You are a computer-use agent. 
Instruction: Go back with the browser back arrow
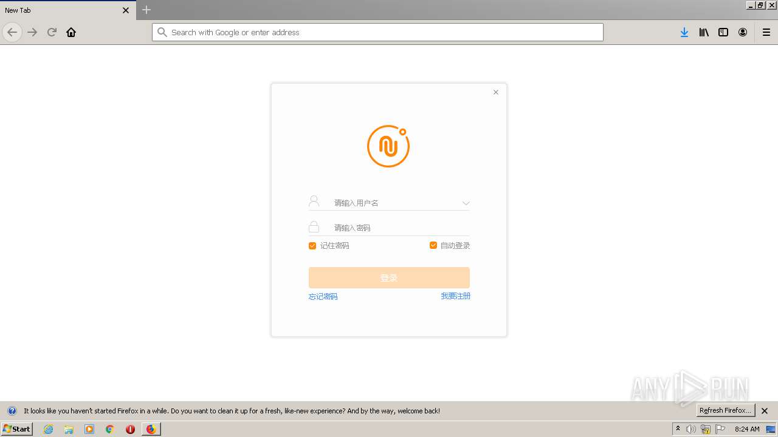click(x=12, y=32)
